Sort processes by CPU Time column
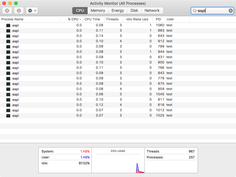 tap(92, 19)
